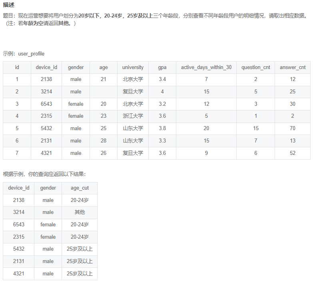Click the active_days_within_30 column header
Screen dimensions: 313x283
206,67
